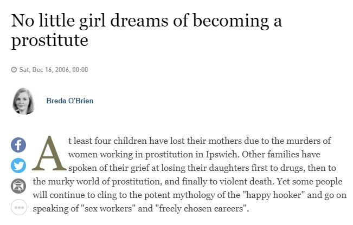
Task: Open Breda O'Brien author link
Action: 70,101
